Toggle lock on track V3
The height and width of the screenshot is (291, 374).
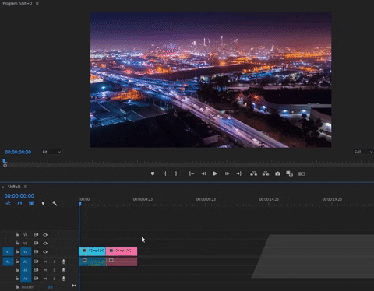point(17,234)
